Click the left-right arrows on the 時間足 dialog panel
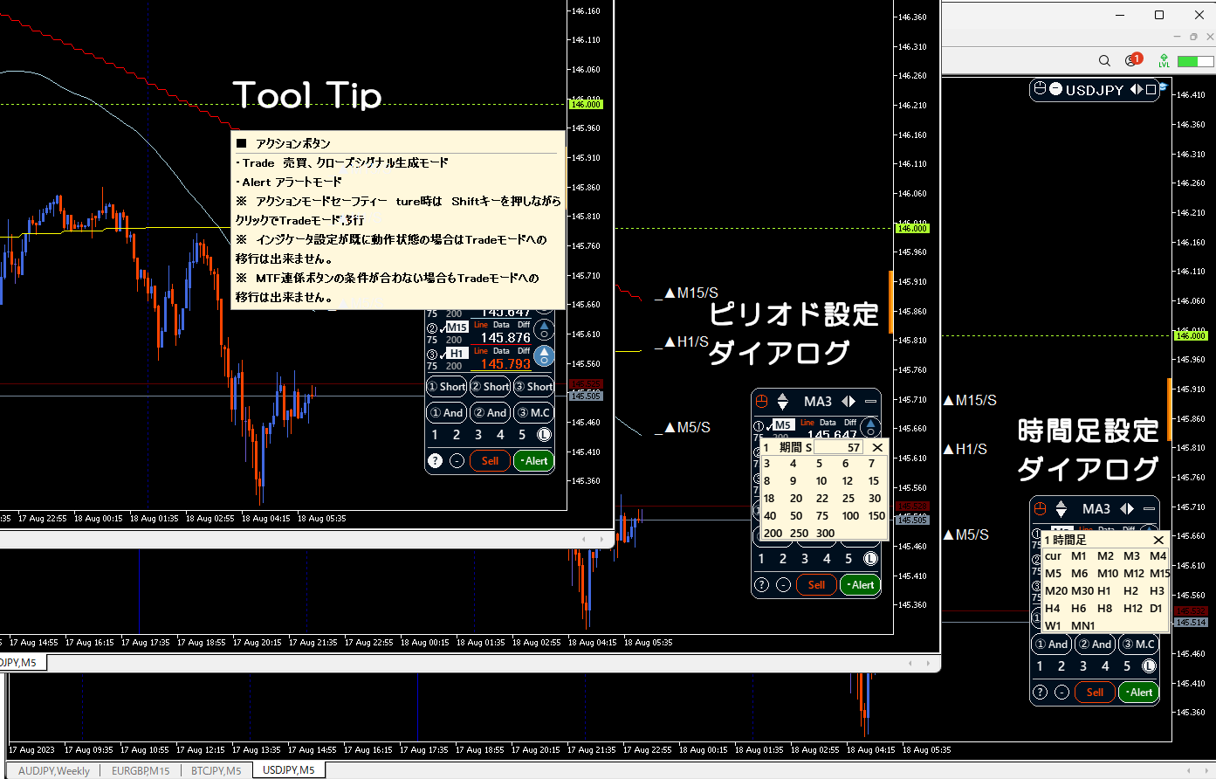This screenshot has height=779, width=1216. tap(1127, 508)
